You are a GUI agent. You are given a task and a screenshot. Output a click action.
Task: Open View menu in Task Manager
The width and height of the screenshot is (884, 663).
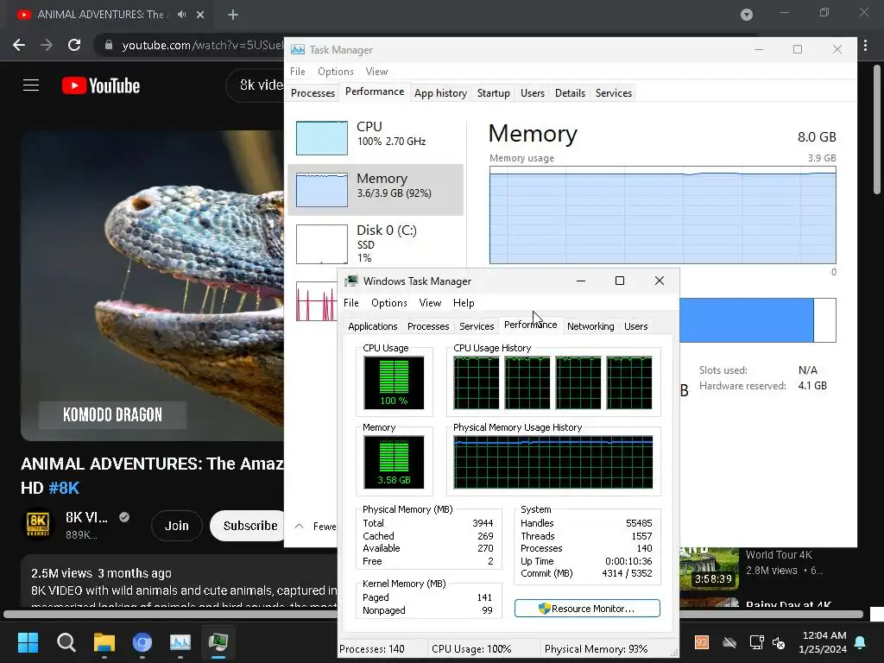(376, 72)
